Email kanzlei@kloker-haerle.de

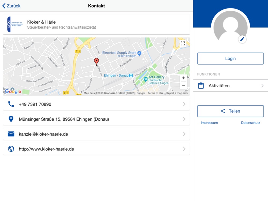tap(96, 134)
